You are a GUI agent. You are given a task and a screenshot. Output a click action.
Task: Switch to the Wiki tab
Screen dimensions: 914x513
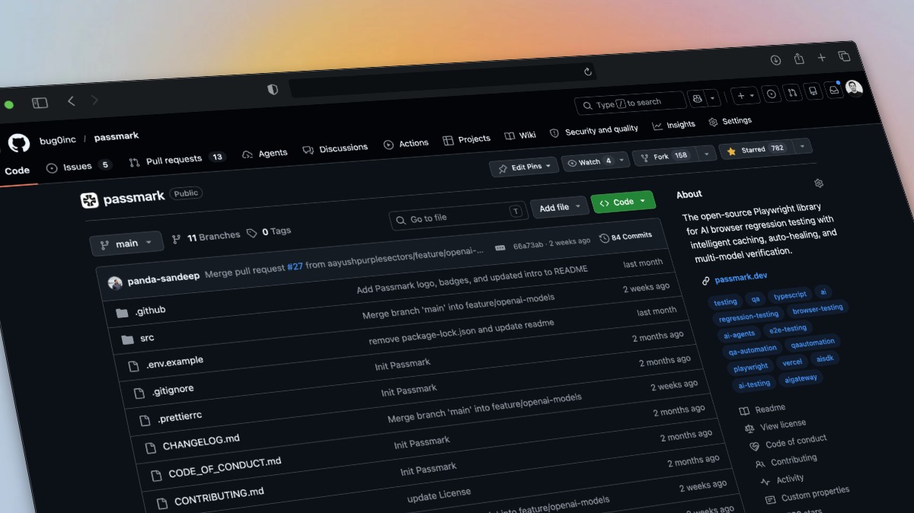520,135
